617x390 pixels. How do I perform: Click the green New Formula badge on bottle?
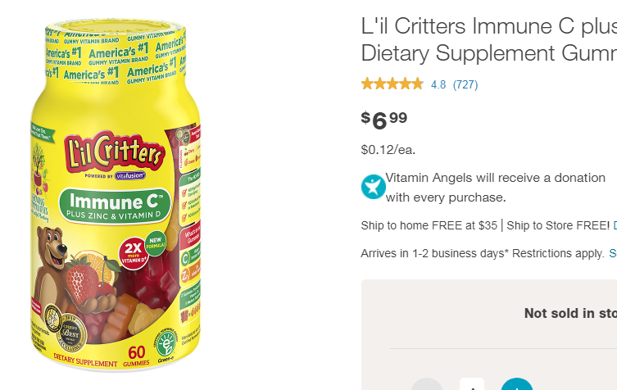tap(156, 243)
